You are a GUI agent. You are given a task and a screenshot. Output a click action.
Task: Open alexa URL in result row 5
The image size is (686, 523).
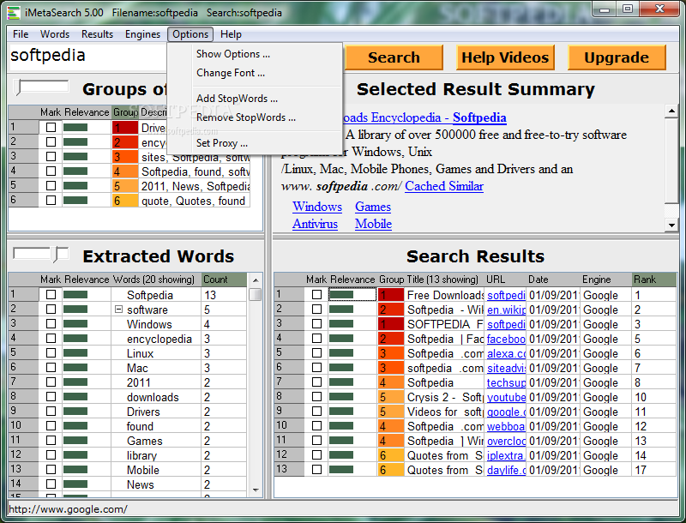(x=506, y=353)
